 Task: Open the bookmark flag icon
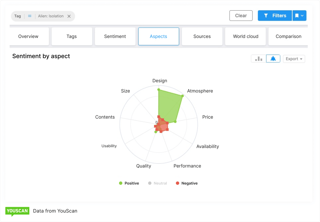click(297, 15)
